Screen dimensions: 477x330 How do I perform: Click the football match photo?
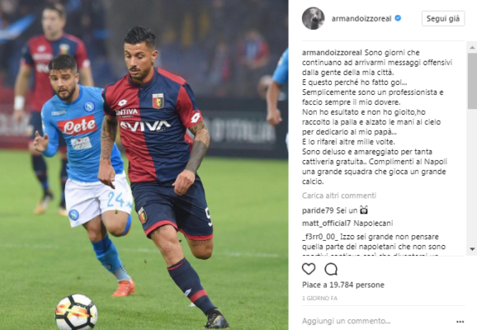pos(144,165)
